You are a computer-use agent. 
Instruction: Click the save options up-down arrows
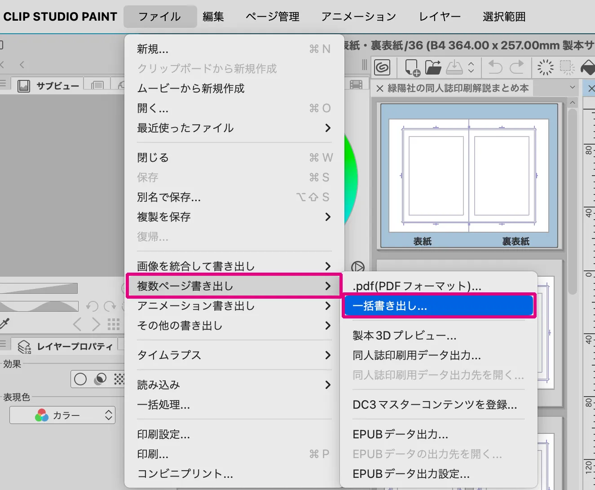471,67
